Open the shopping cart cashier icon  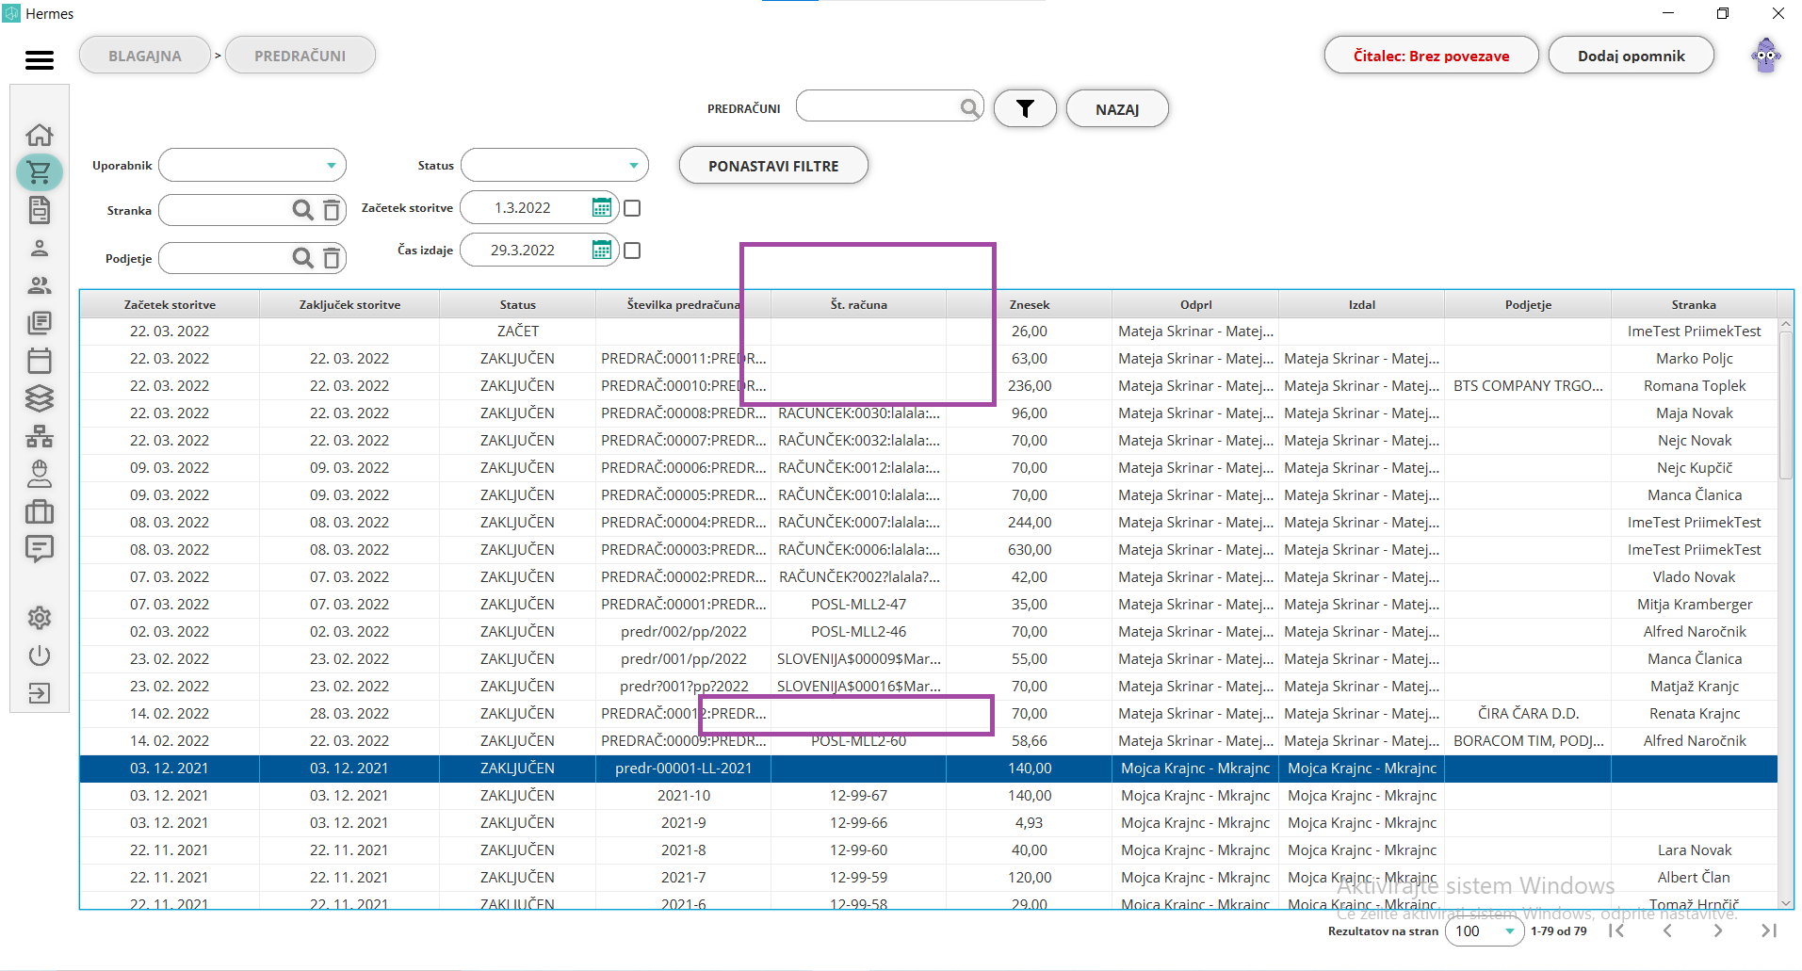[40, 172]
